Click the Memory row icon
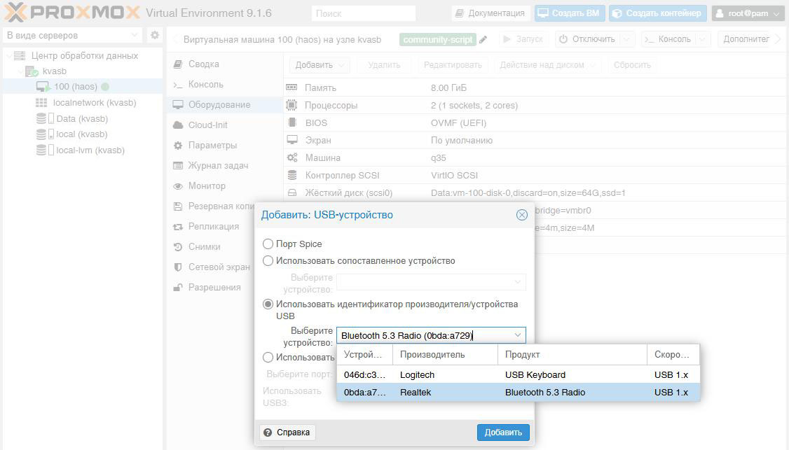The height and width of the screenshot is (450, 789). point(292,87)
